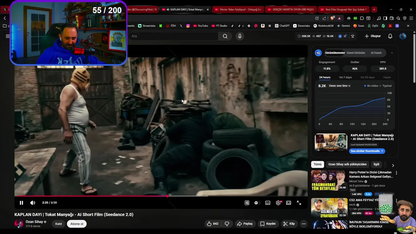Select the 1st 7 days range tab
This screenshot has height=234, width=416.
(345, 77)
